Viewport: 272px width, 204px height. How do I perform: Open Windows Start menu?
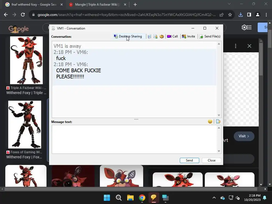point(107,198)
